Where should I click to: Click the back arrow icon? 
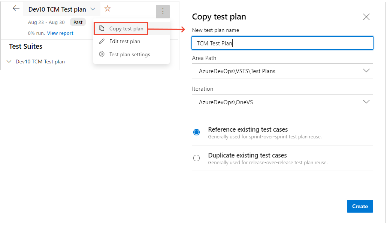click(15, 8)
